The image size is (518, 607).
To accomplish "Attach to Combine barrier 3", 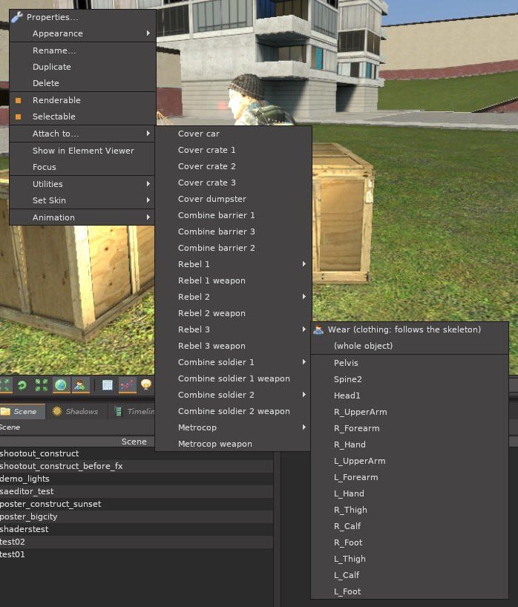I will tap(234, 232).
